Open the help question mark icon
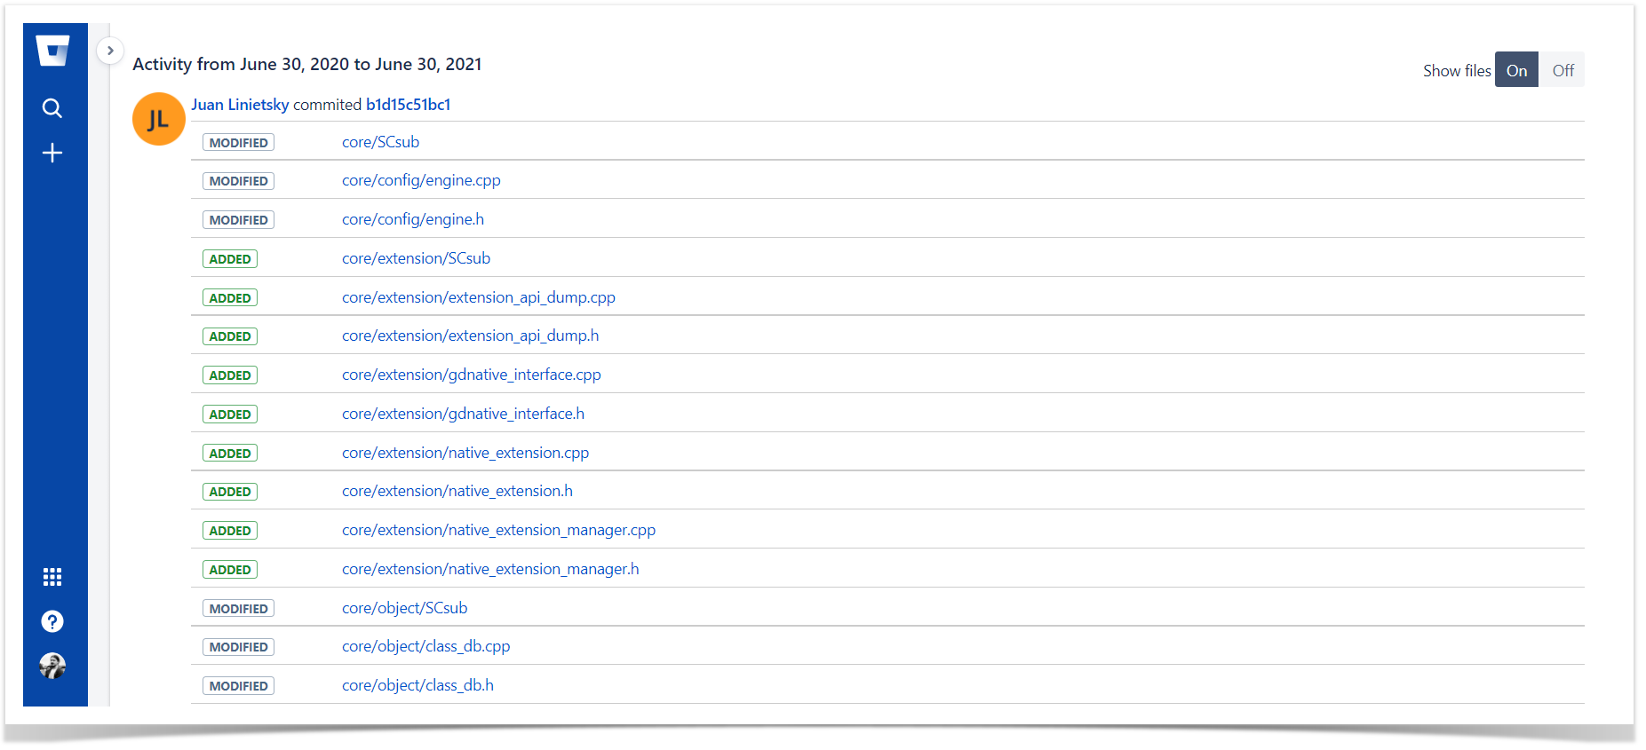Viewport: 1646px width, 750px height. [52, 621]
